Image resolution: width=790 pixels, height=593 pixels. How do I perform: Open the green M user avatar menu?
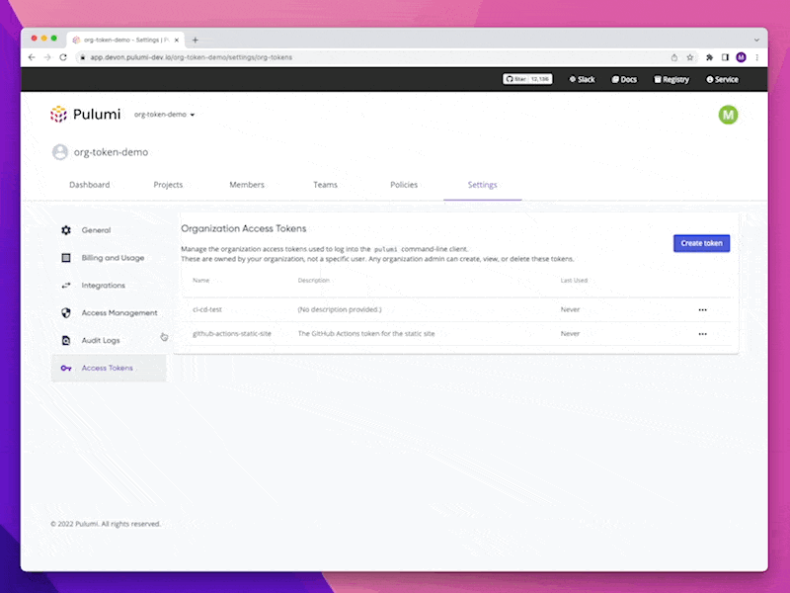point(728,115)
